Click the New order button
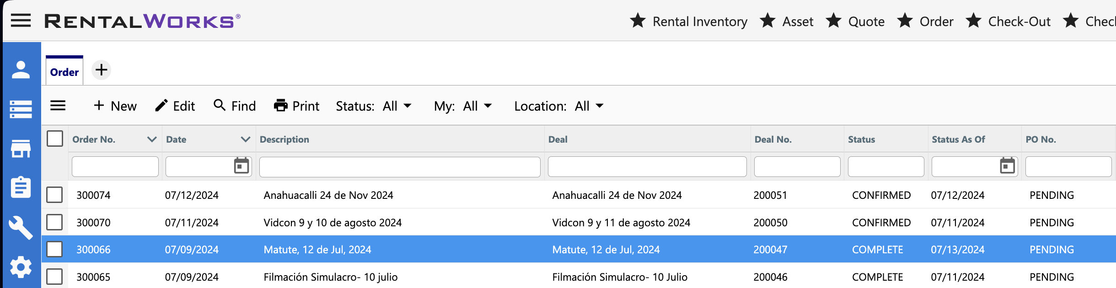Viewport: 1116px width, 288px height. pyautogui.click(x=115, y=106)
